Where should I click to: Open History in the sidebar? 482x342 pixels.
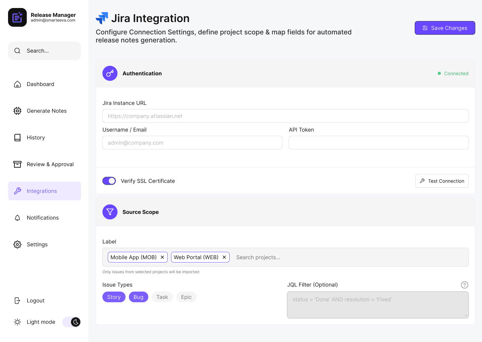(x=45, y=138)
